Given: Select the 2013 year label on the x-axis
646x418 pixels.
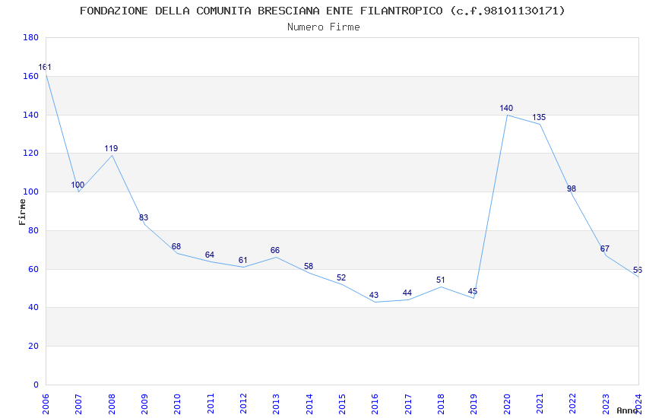Looking at the screenshot, I should (x=276, y=404).
